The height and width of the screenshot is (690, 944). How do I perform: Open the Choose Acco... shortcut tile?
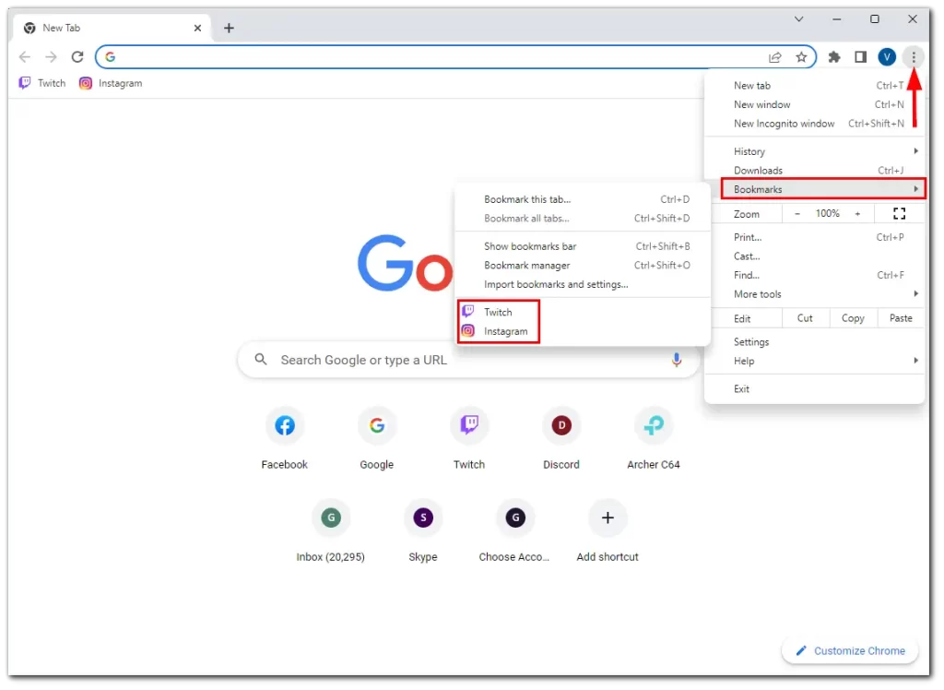click(x=514, y=530)
